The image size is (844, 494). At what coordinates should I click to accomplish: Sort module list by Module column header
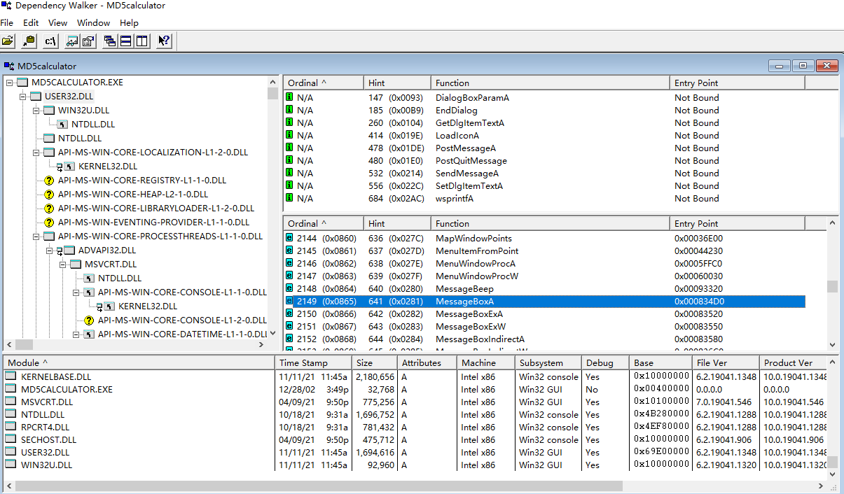pos(139,362)
